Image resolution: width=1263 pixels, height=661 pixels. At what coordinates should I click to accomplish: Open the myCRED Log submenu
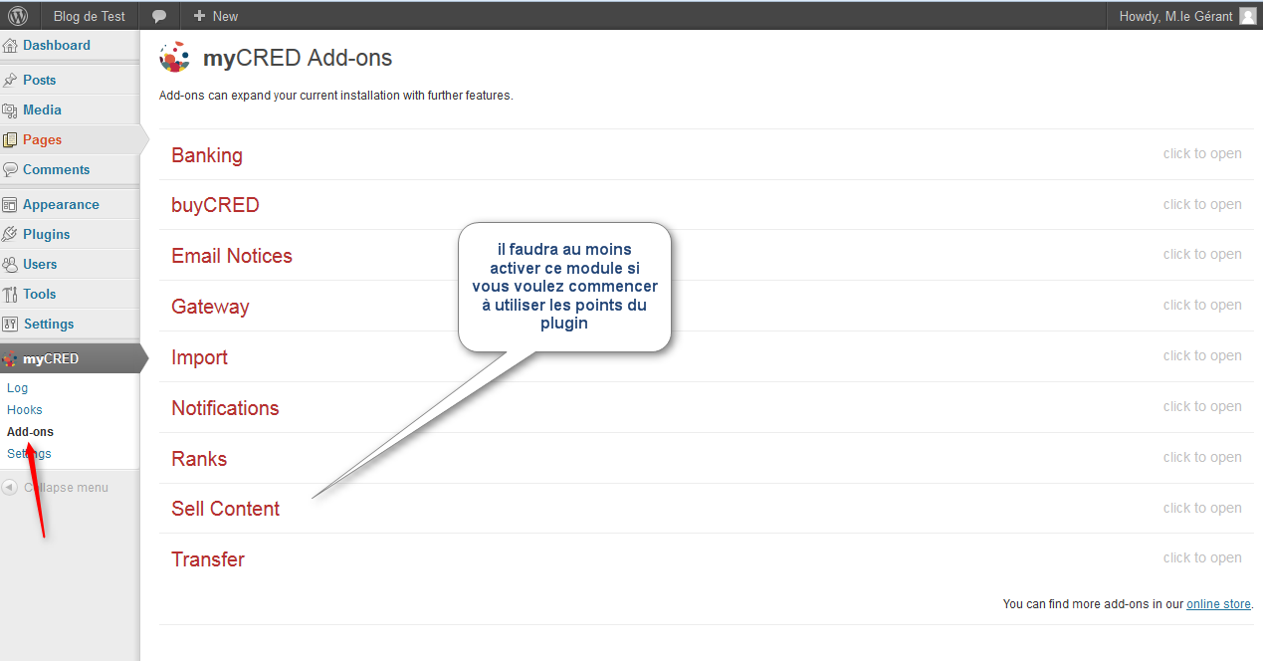(18, 388)
